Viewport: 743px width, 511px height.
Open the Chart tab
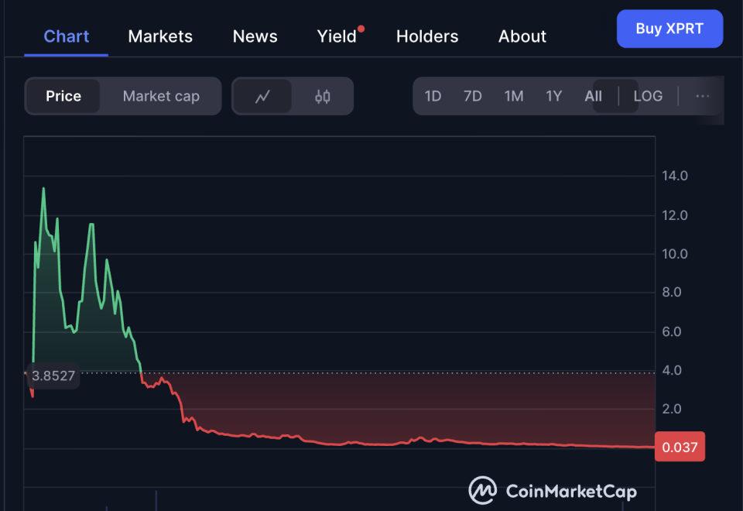click(x=67, y=36)
